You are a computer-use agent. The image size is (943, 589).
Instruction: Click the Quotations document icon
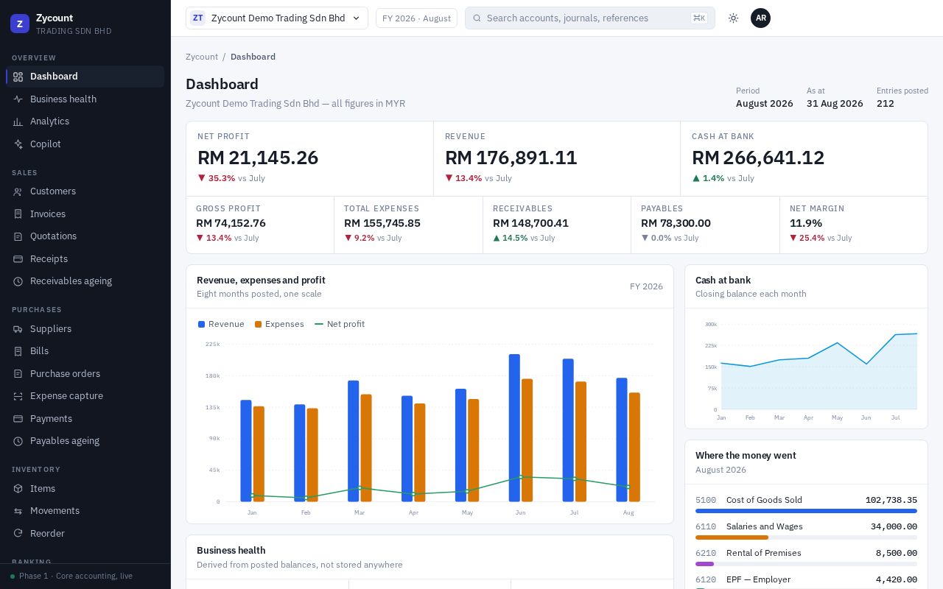[18, 236]
